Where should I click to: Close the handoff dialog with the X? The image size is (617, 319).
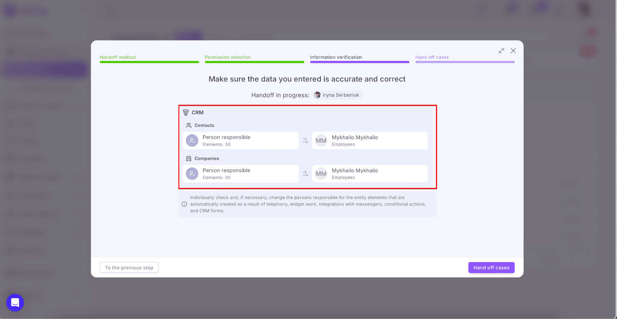coord(513,51)
